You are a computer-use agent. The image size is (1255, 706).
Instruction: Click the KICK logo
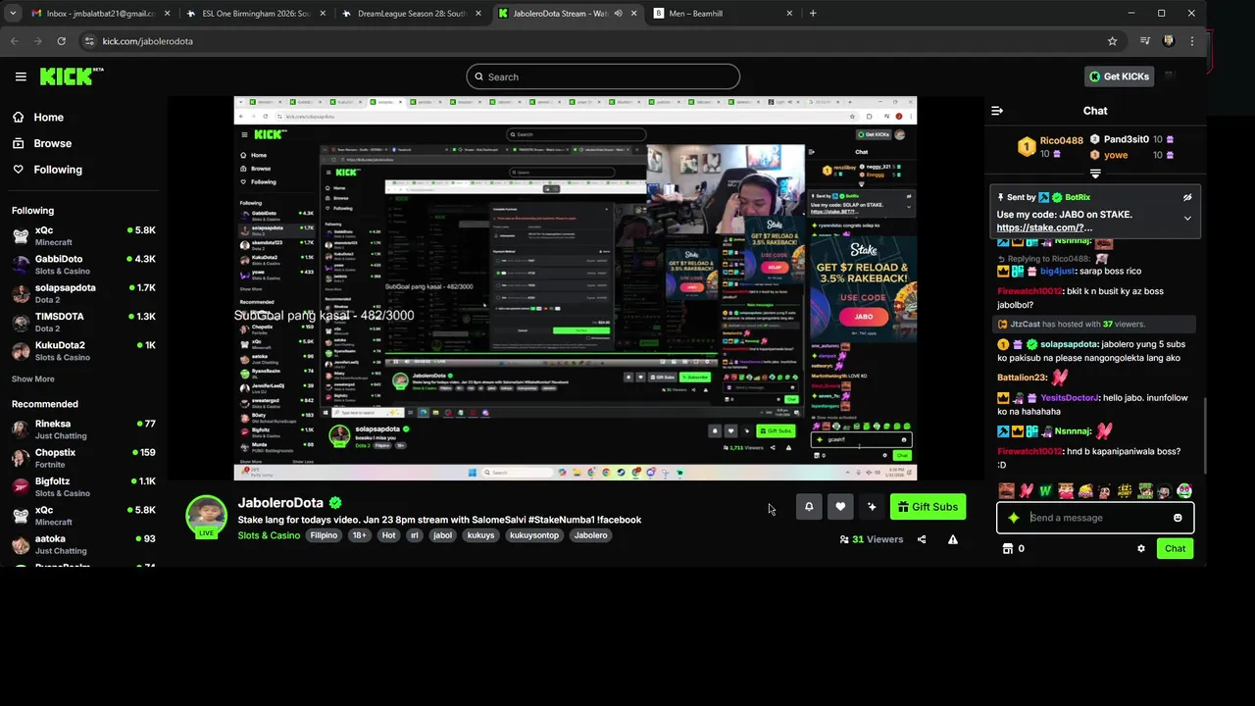(71, 76)
